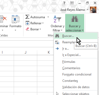
Task: Click the Formato cells icon
Action: [16, 19]
